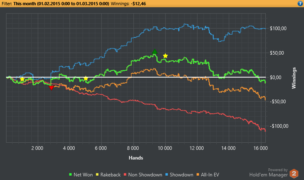
Task: Click the vertical Winnings axis title
Action: (x=294, y=78)
